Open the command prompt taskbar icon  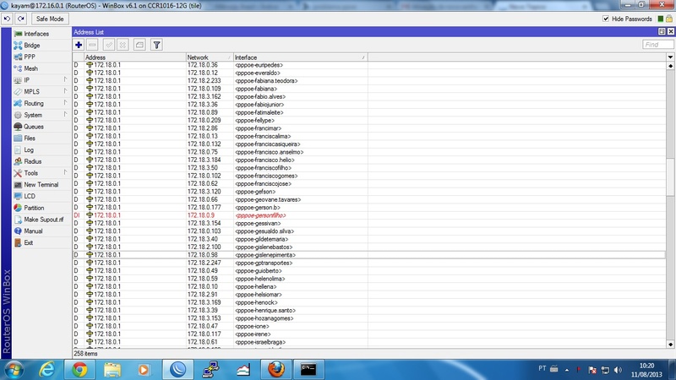(308, 370)
